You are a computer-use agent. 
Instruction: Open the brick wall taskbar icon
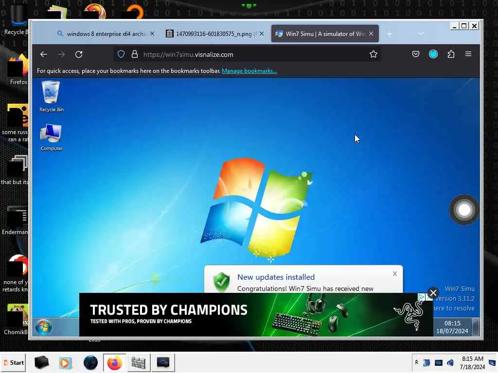point(139,362)
